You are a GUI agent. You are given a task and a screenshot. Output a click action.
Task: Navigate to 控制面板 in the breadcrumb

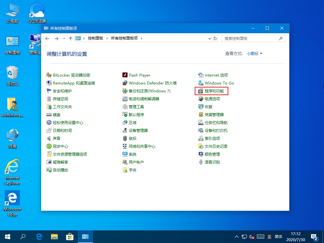pyautogui.click(x=96, y=38)
